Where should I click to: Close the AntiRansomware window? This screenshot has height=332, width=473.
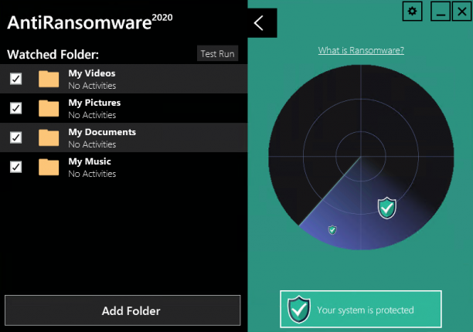462,12
